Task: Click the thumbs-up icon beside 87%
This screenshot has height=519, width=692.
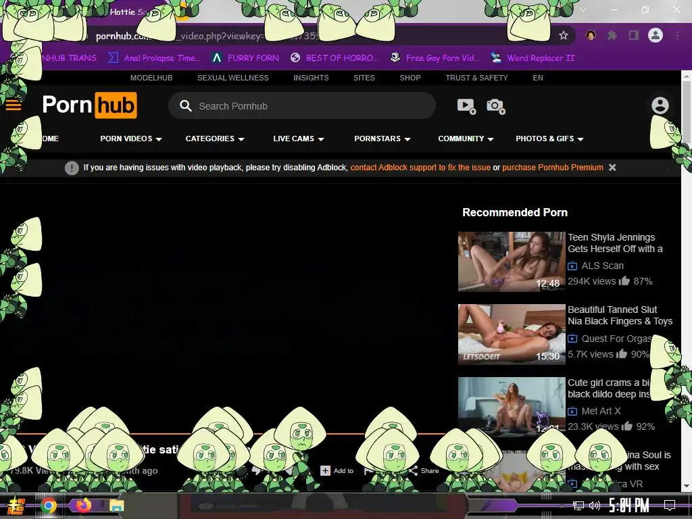Action: coord(624,280)
